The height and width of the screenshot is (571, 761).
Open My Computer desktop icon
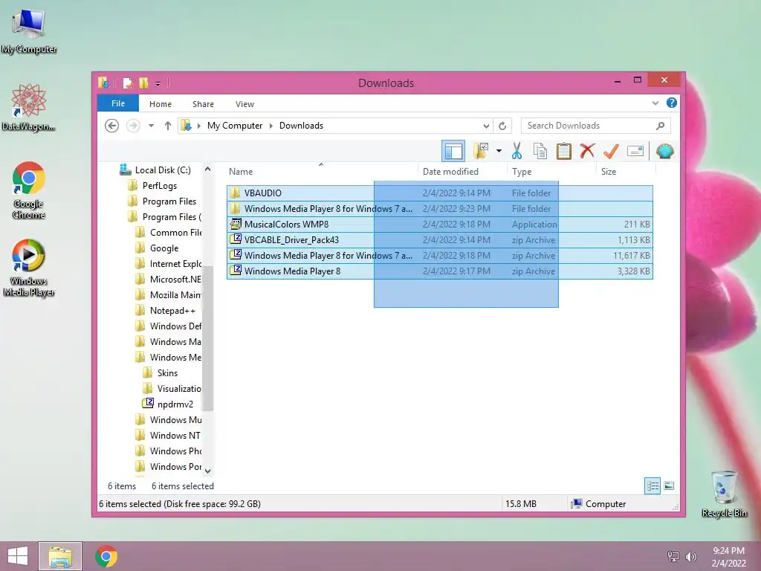click(x=29, y=30)
